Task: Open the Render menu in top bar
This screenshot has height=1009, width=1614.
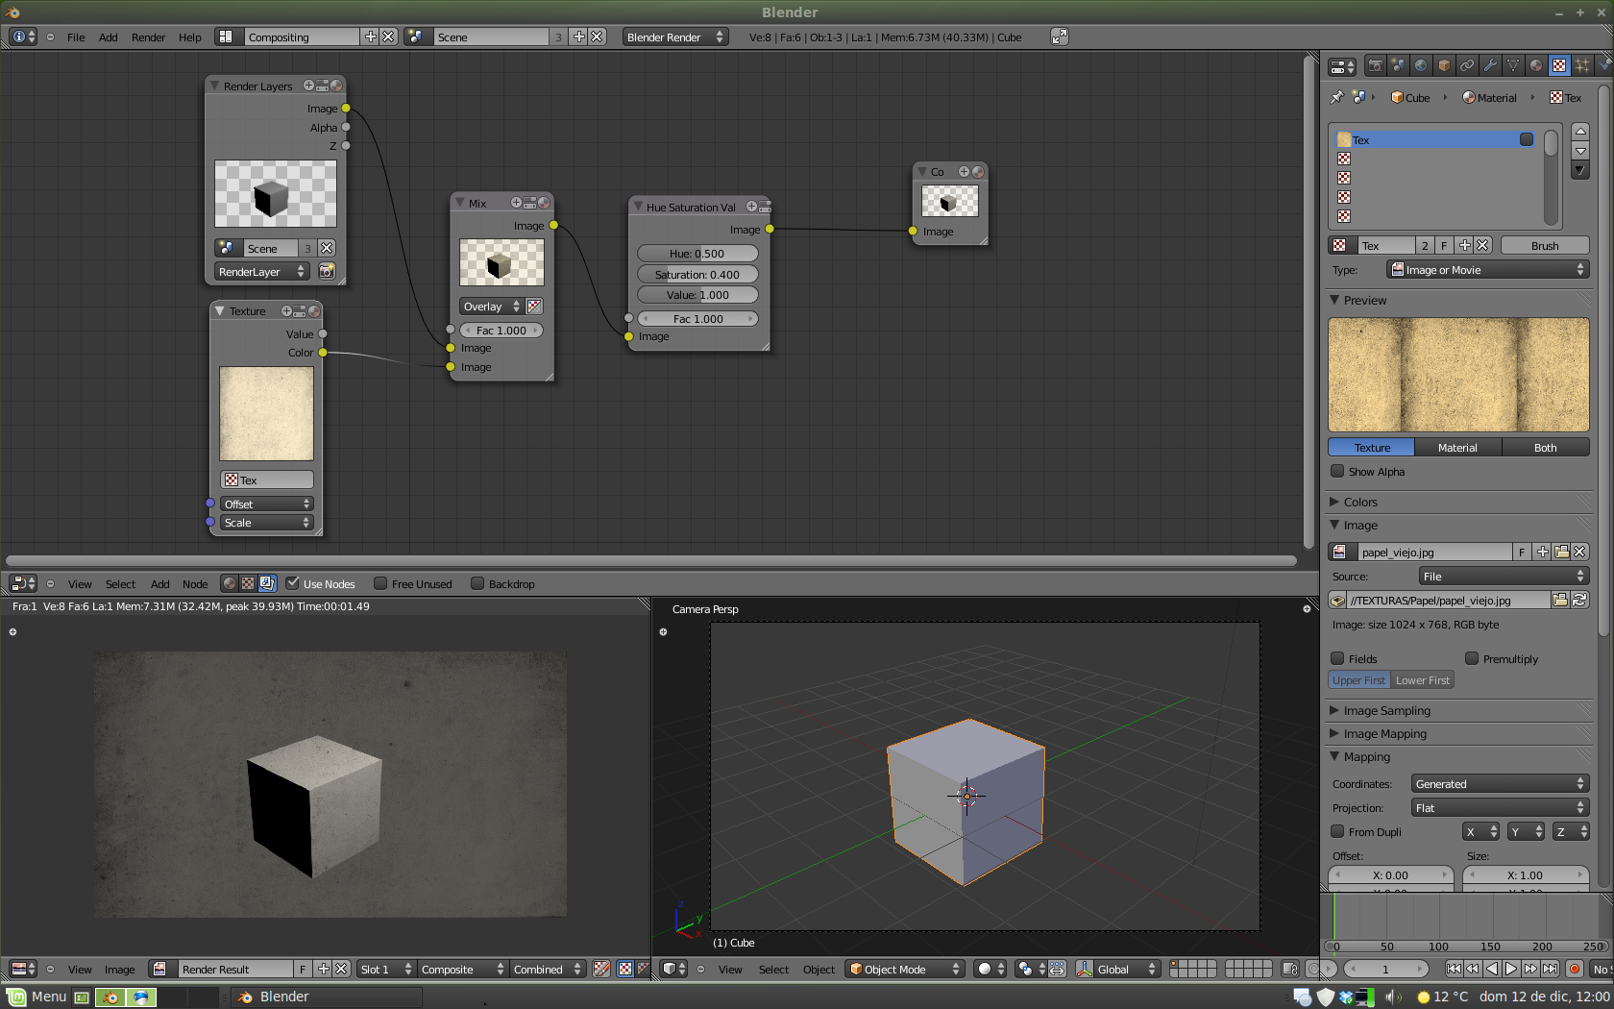Action: click(148, 37)
